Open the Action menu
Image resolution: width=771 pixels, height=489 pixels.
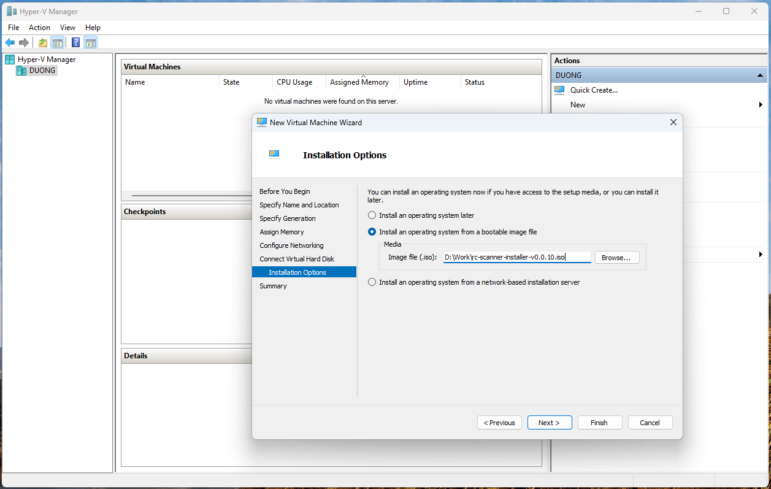point(39,28)
